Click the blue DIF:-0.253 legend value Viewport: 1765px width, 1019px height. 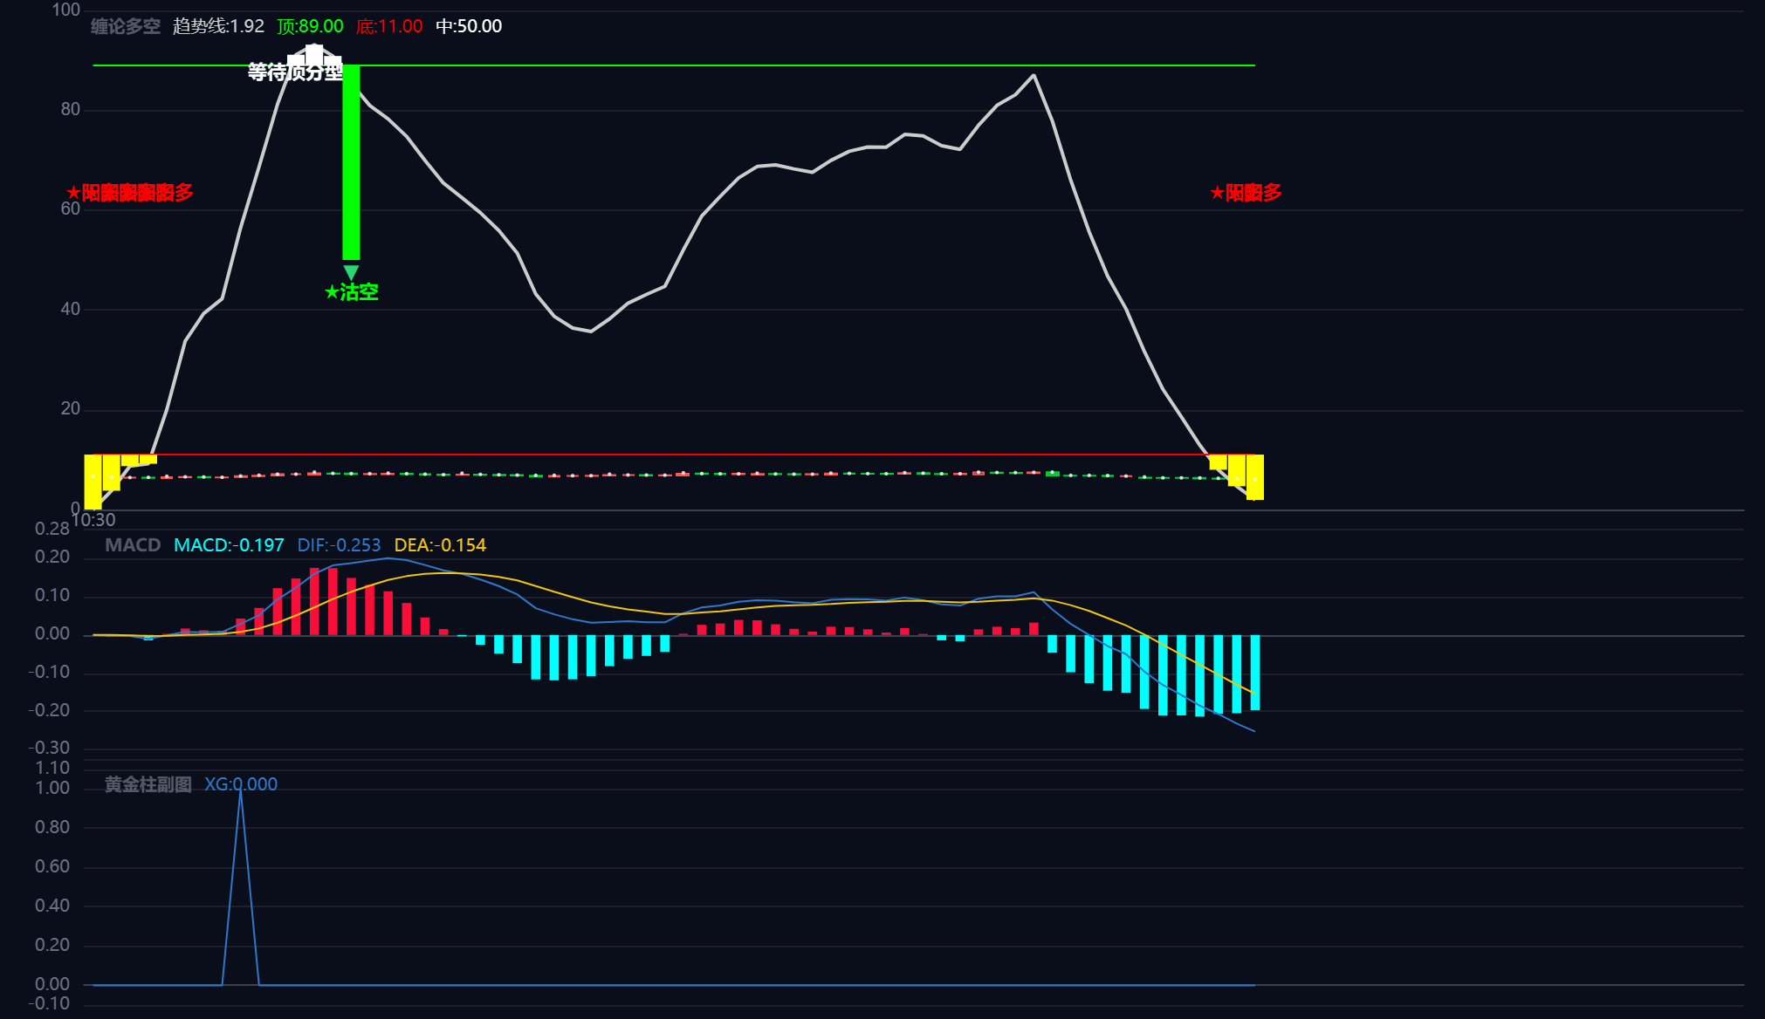click(x=339, y=545)
